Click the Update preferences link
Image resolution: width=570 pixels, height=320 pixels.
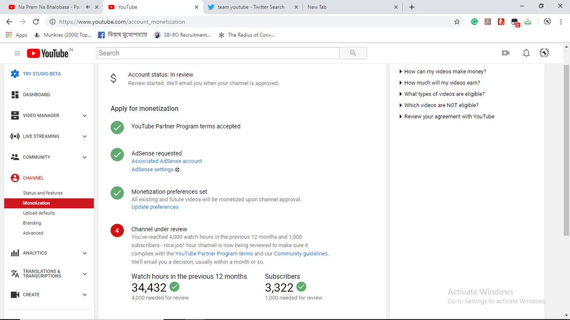[155, 207]
